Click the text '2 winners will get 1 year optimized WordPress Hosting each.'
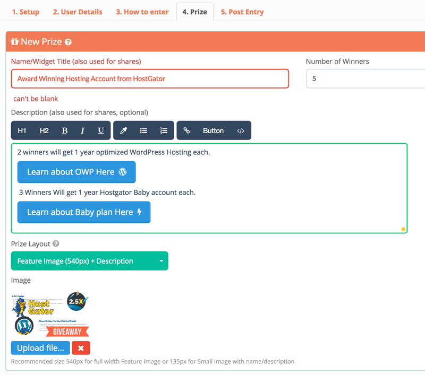The height and width of the screenshot is (375, 425). [114, 152]
